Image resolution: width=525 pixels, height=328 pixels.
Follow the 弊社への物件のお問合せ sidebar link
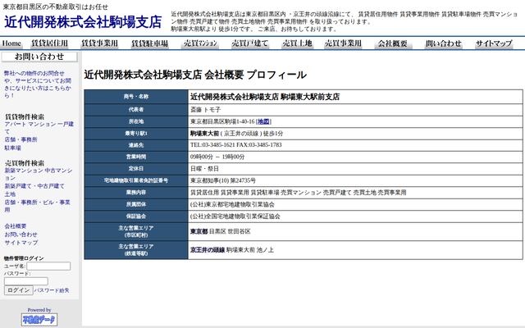[38, 84]
